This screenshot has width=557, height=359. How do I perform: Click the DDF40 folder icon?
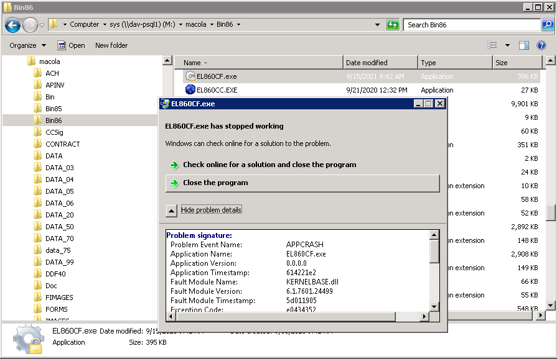click(x=38, y=273)
